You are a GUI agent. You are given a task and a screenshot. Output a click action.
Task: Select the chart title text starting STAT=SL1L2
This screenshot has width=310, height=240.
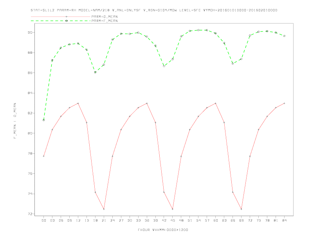154,10
